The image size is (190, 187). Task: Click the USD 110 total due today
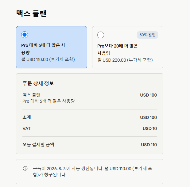149,145
